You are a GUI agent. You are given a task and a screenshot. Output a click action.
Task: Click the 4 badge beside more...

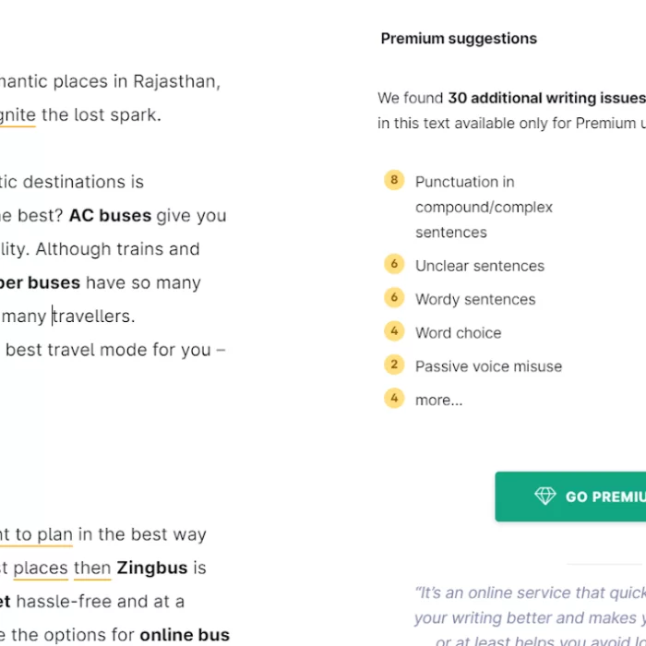click(394, 399)
